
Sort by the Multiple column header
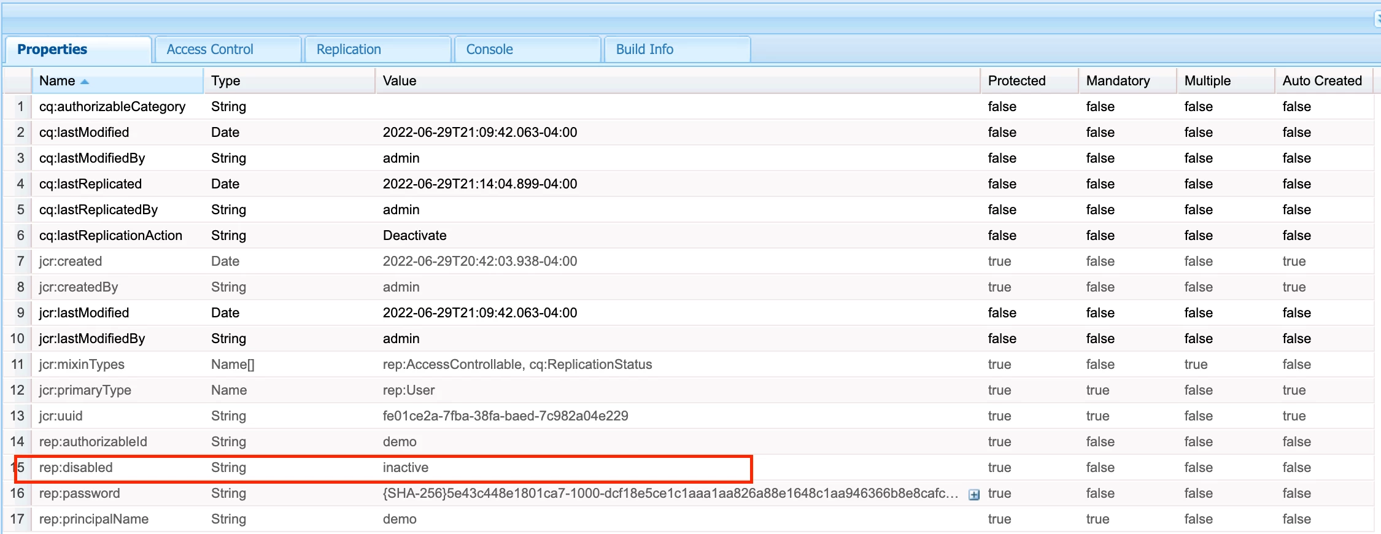1226,80
